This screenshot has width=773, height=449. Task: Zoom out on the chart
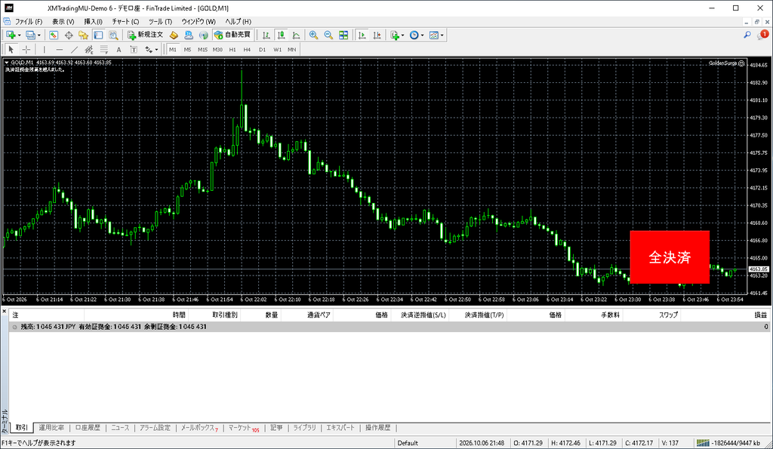tap(328, 35)
